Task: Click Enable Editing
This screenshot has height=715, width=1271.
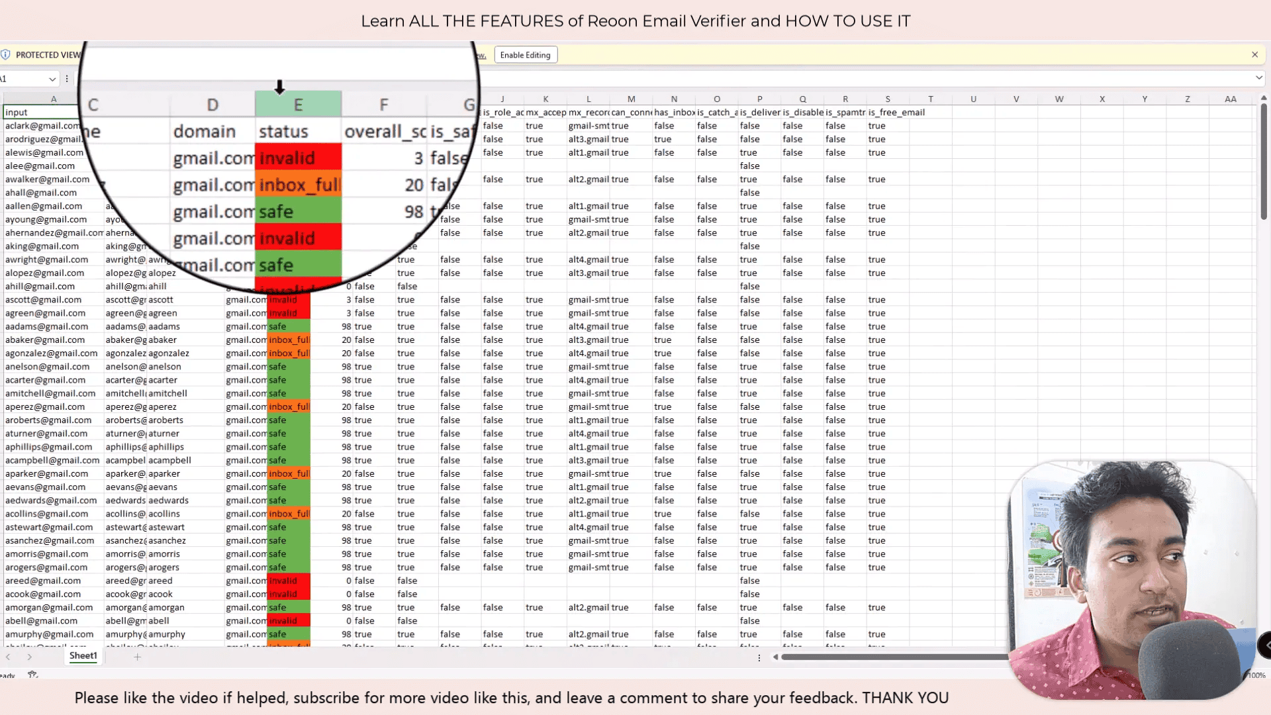Action: click(x=526, y=55)
